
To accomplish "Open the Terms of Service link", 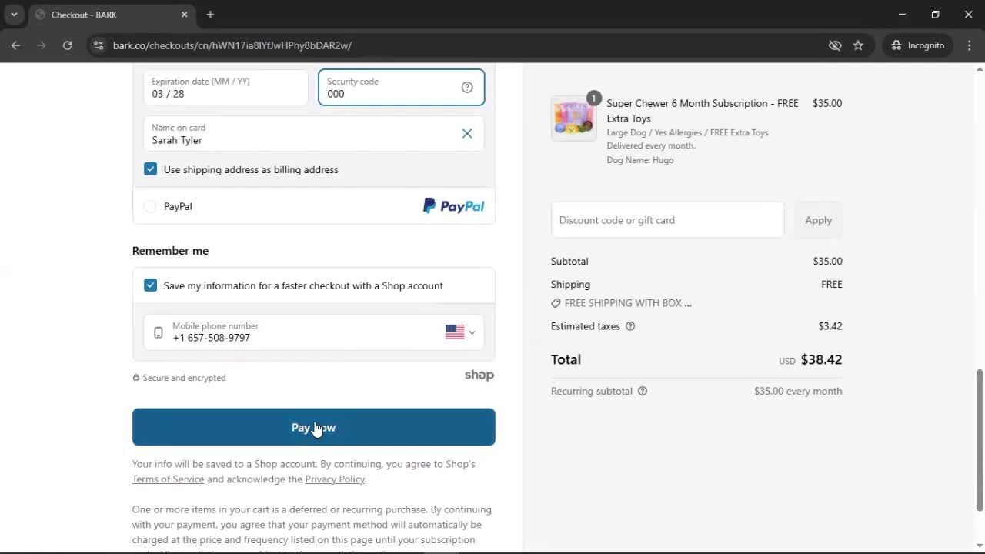I will tap(168, 479).
